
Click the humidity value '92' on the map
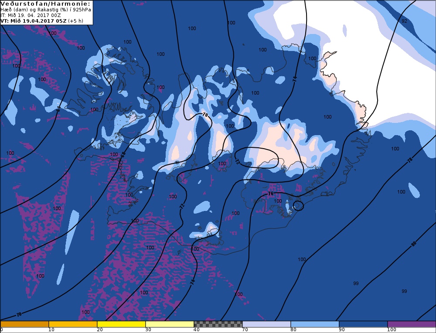[404, 21]
